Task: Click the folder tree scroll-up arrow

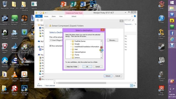Action: (101, 41)
